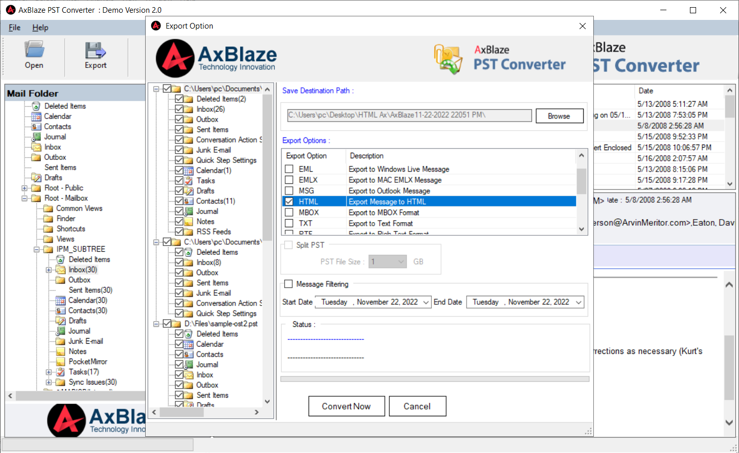Click Calendar(1) icon in export tree
This screenshot has height=453, width=739.
[189, 171]
